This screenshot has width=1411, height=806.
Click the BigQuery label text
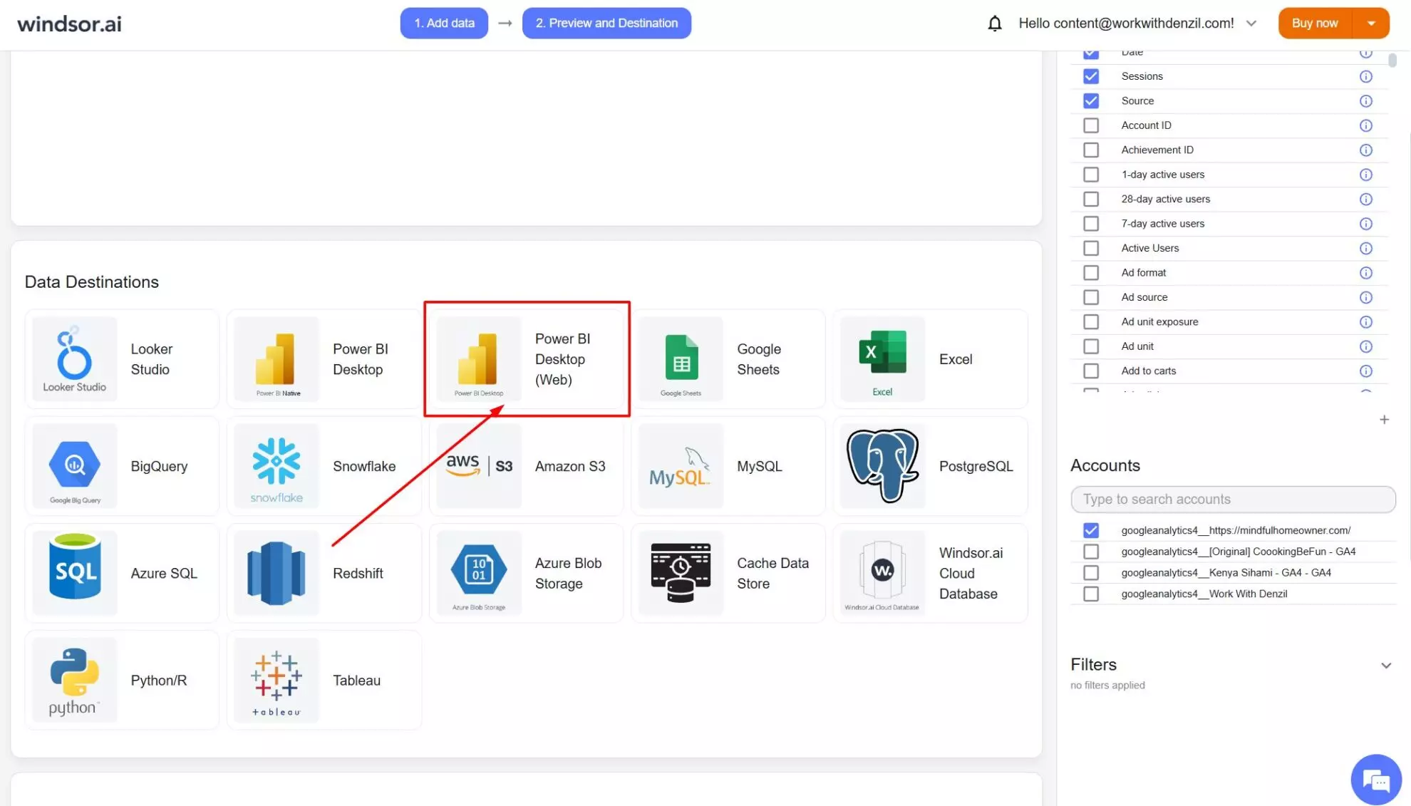[159, 466]
